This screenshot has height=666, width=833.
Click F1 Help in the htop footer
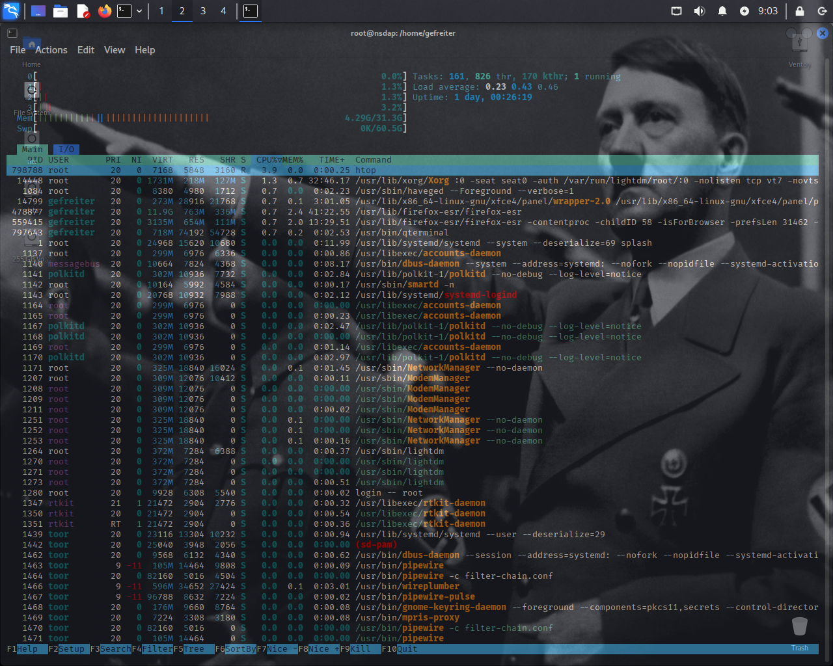(27, 649)
